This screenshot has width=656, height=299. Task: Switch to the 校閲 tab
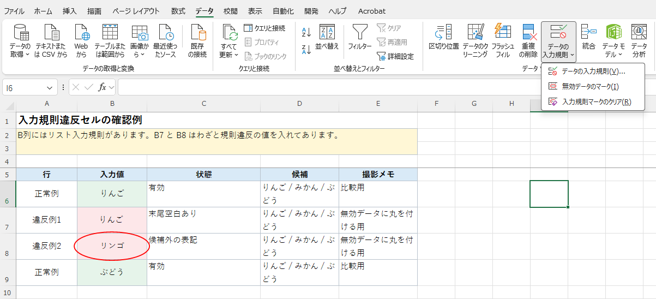pos(230,11)
